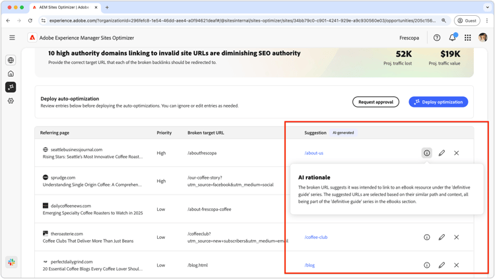Sort by Priority column header
Viewport: 495px width, 279px height.
(164, 133)
